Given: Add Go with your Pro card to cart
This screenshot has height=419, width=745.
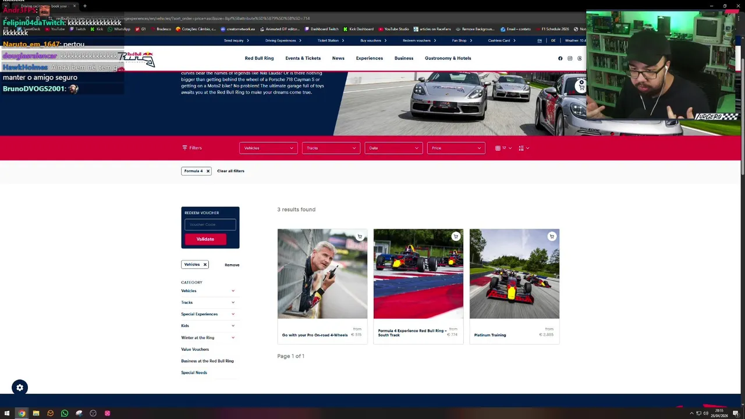Looking at the screenshot, I should tap(360, 236).
